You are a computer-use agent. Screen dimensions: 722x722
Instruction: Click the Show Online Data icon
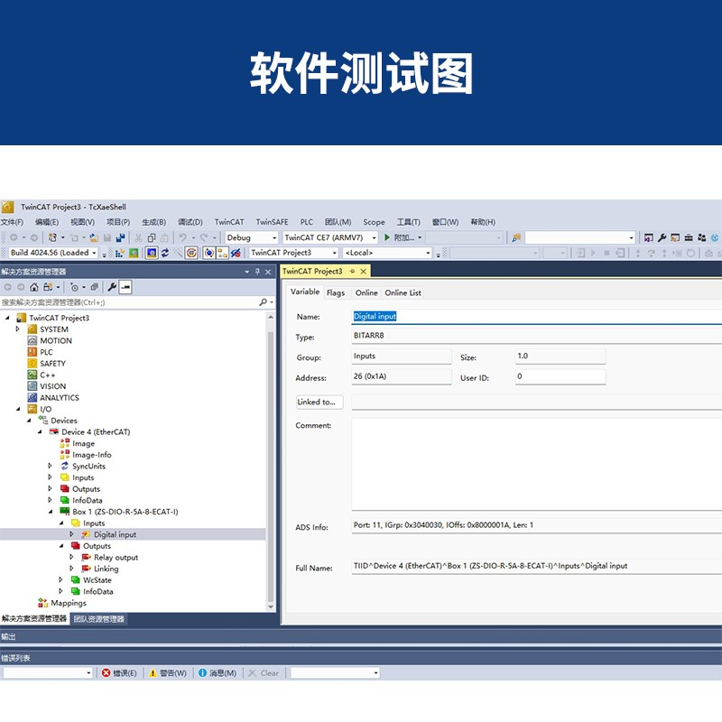tap(209, 253)
